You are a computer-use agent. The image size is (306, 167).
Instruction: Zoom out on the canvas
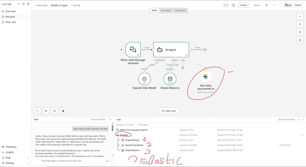[x=54, y=111]
